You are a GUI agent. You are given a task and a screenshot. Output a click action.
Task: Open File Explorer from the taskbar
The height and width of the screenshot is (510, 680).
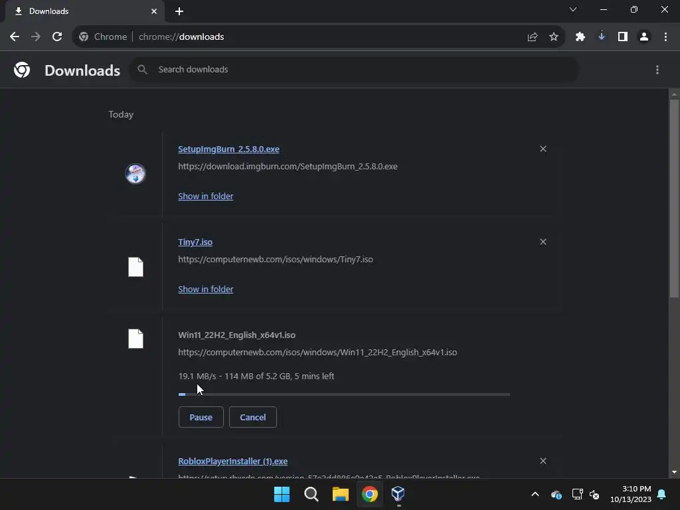(x=341, y=494)
